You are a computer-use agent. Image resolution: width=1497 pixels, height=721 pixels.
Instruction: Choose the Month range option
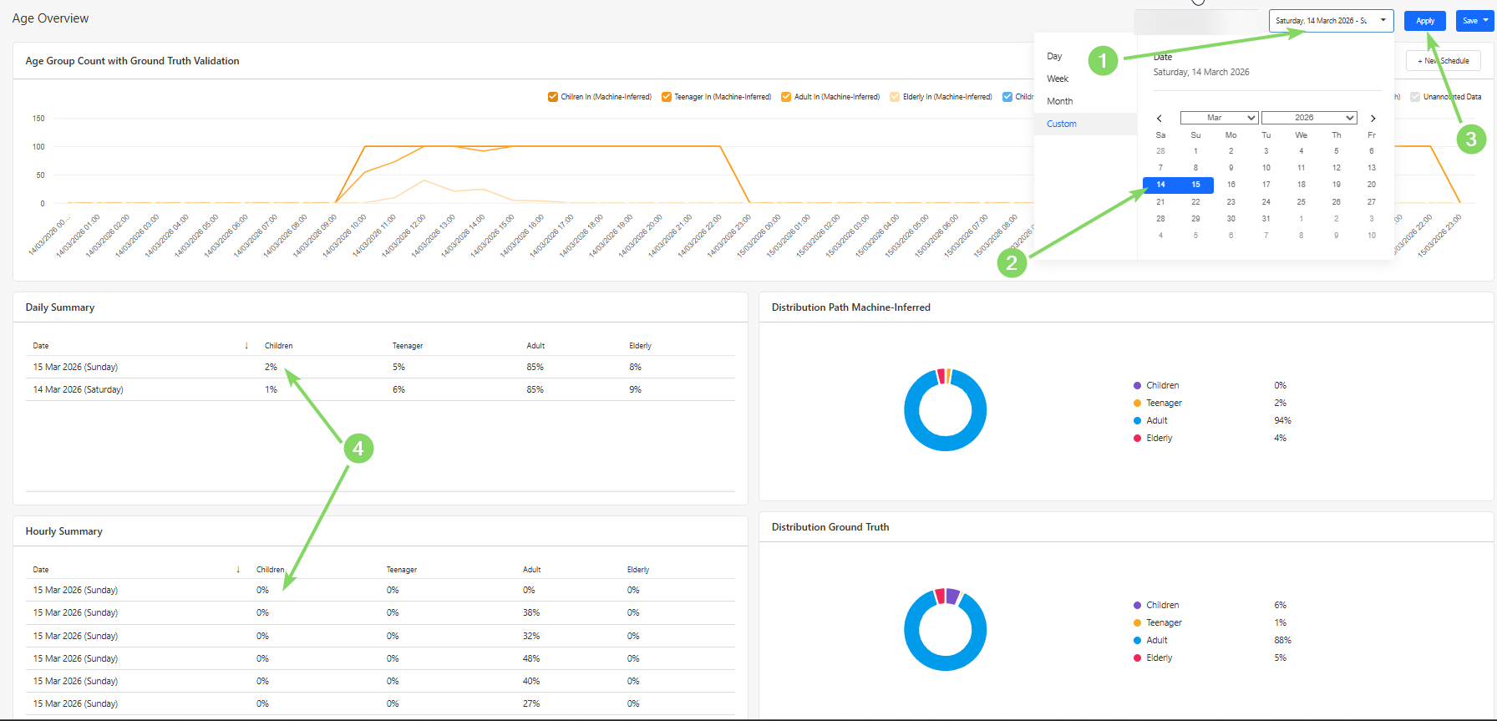point(1059,101)
